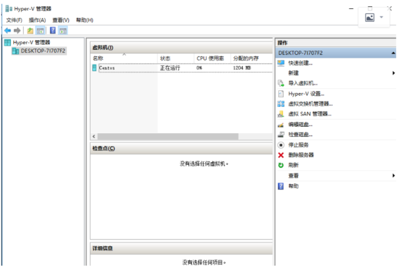The width and height of the screenshot is (400, 268).
Task: Expand the 查看 submenu arrow in actions
Action: click(394, 176)
